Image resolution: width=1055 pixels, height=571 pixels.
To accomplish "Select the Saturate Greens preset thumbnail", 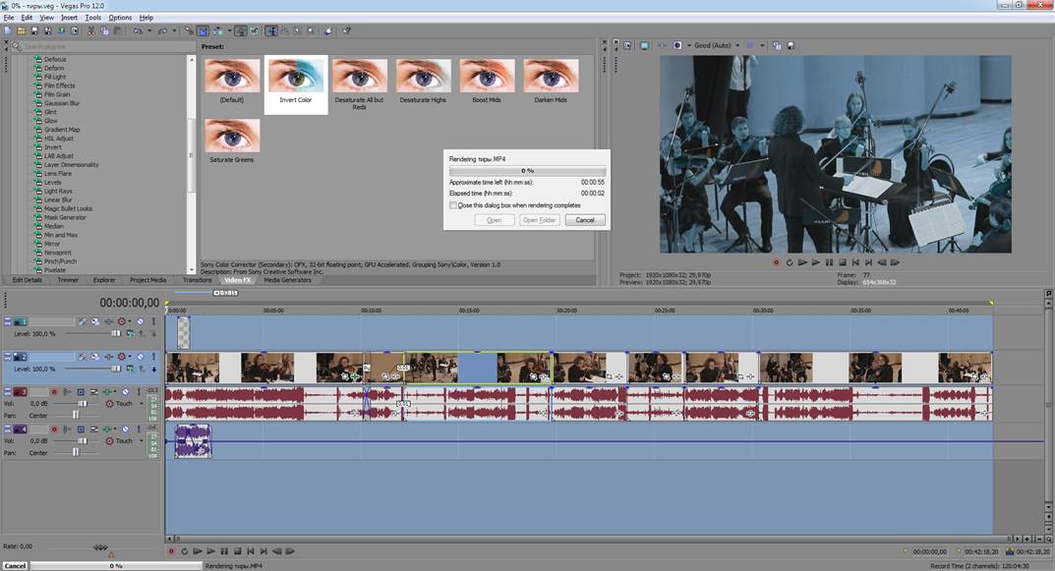I will click(232, 136).
